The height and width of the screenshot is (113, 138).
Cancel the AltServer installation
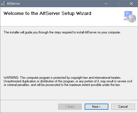pyautogui.click(x=123, y=107)
